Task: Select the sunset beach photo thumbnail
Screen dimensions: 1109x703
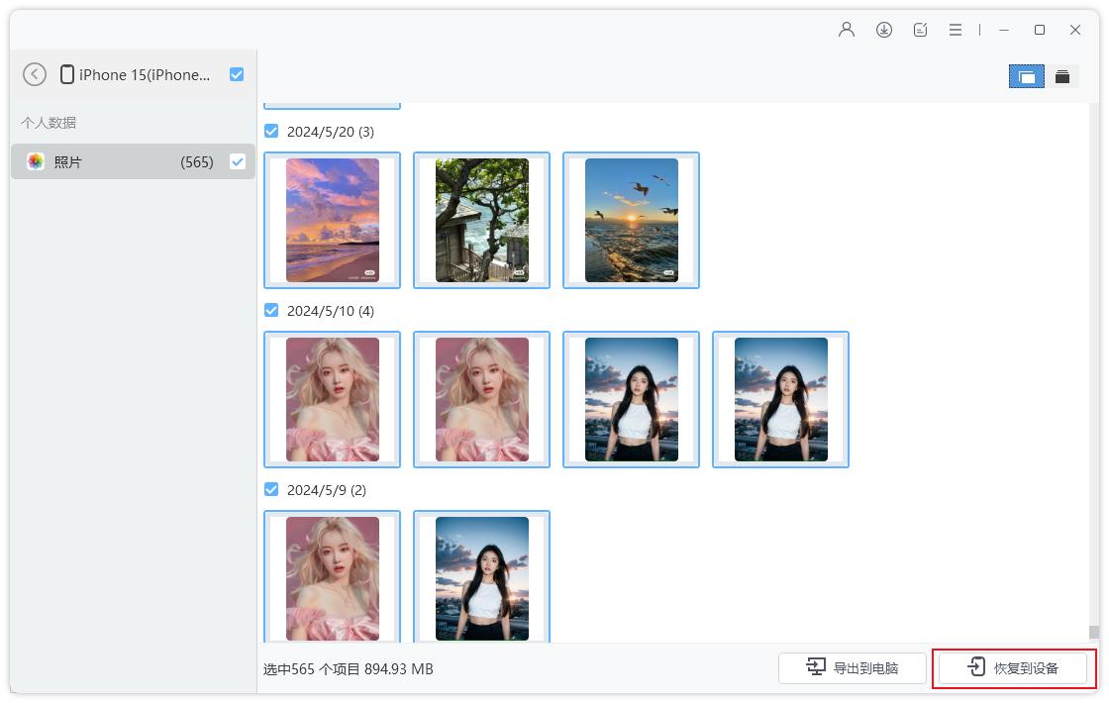Action: 332,220
